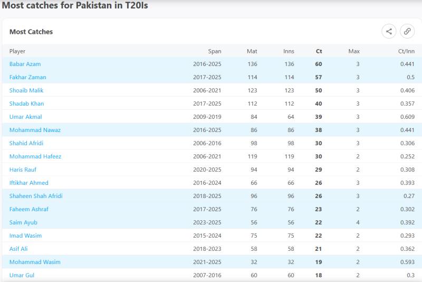Select the Shoaib Malik link
The height and width of the screenshot is (282, 422).
pos(26,90)
